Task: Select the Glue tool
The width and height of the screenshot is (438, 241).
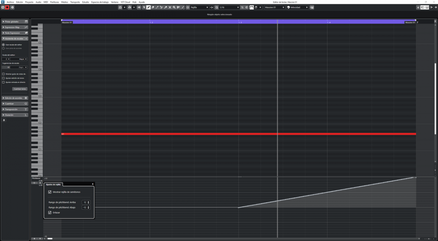Action: 166,7
